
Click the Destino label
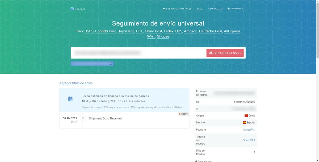[201, 123]
